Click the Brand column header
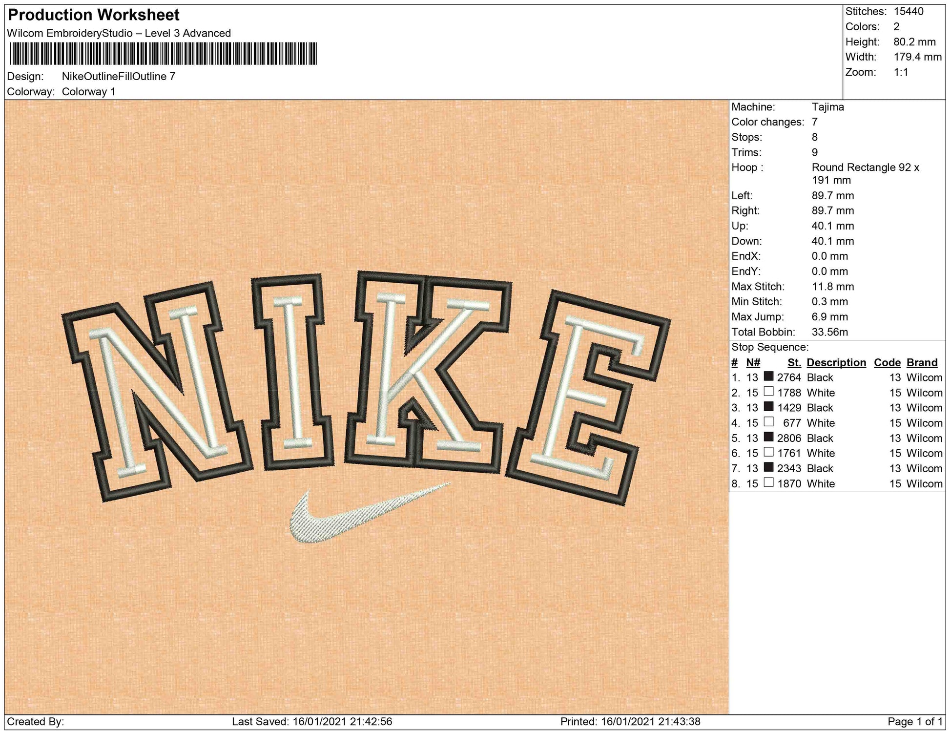 pos(922,362)
